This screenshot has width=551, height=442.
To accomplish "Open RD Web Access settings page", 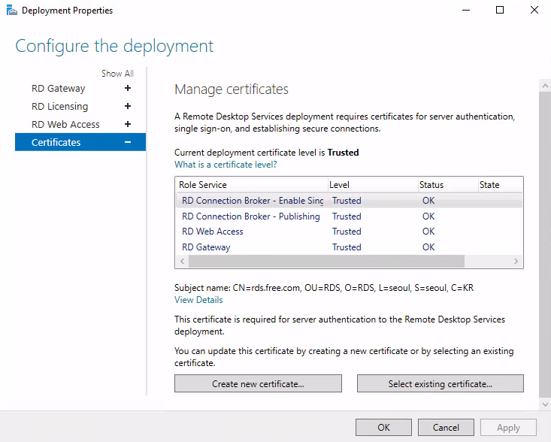I will (65, 124).
